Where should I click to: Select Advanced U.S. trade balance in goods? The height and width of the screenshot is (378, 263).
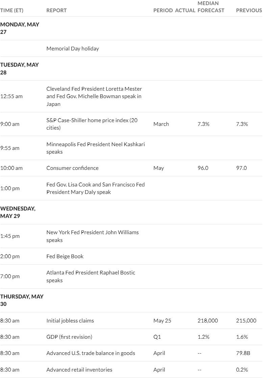91,353
